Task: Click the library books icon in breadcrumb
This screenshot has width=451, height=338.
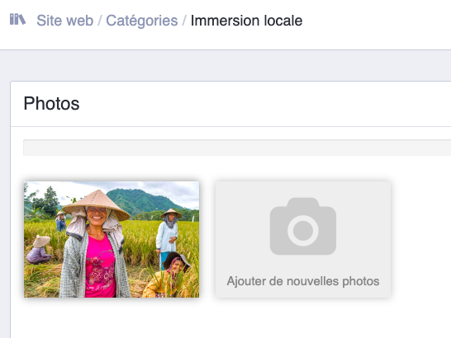Action: tap(17, 20)
